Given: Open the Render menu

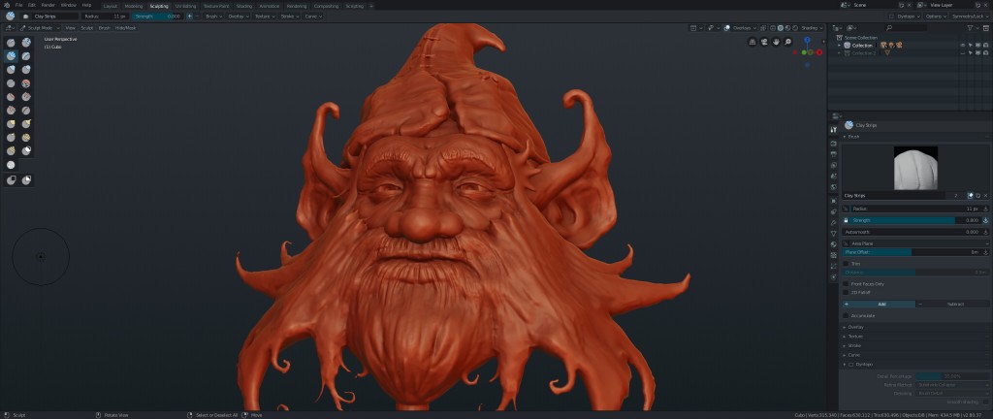Looking at the screenshot, I should click(49, 5).
